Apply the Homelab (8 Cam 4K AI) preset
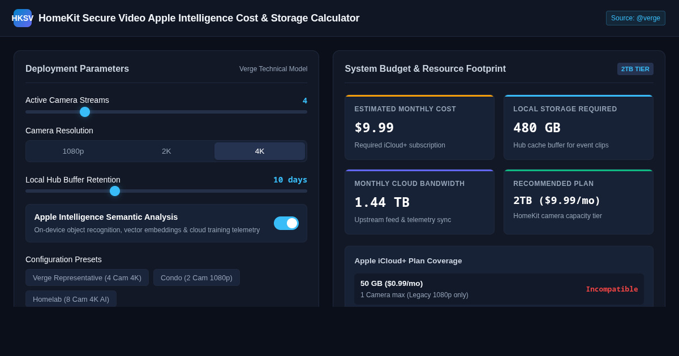This screenshot has height=356, width=679. 71,299
